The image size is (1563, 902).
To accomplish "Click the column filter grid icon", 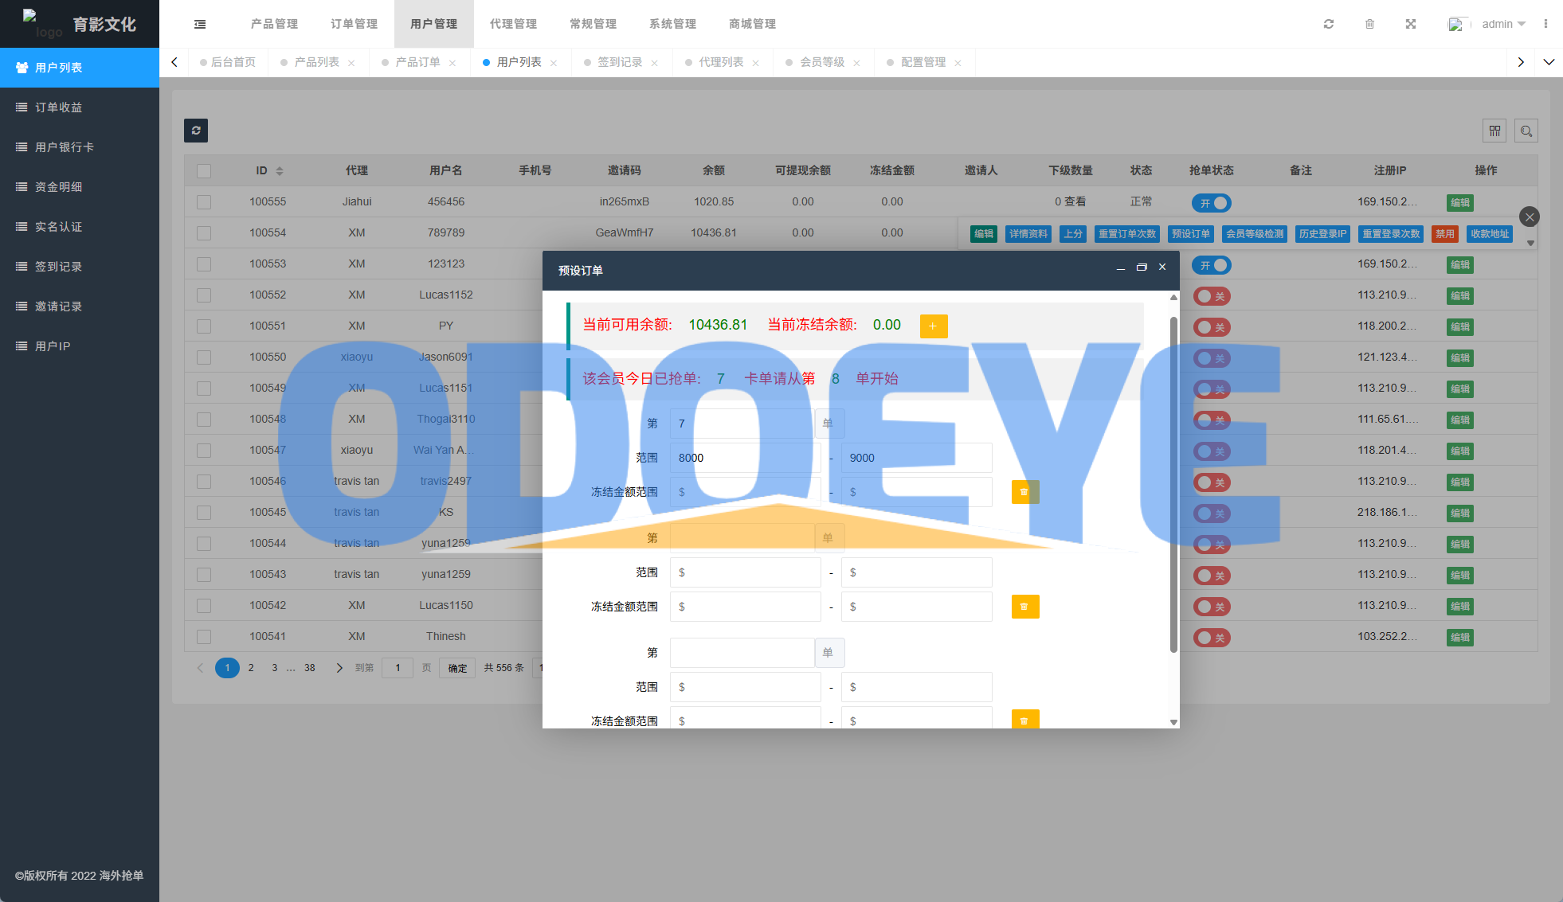I will click(1494, 131).
